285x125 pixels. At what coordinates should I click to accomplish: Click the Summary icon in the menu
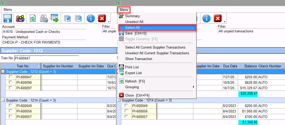121,16
